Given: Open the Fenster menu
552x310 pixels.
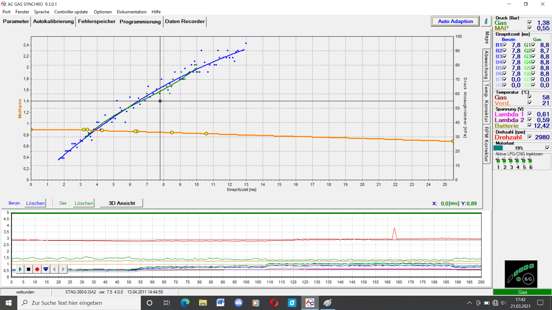Looking at the screenshot, I should pos(22,12).
